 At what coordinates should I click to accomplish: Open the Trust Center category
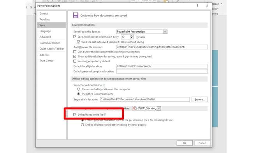(46, 61)
